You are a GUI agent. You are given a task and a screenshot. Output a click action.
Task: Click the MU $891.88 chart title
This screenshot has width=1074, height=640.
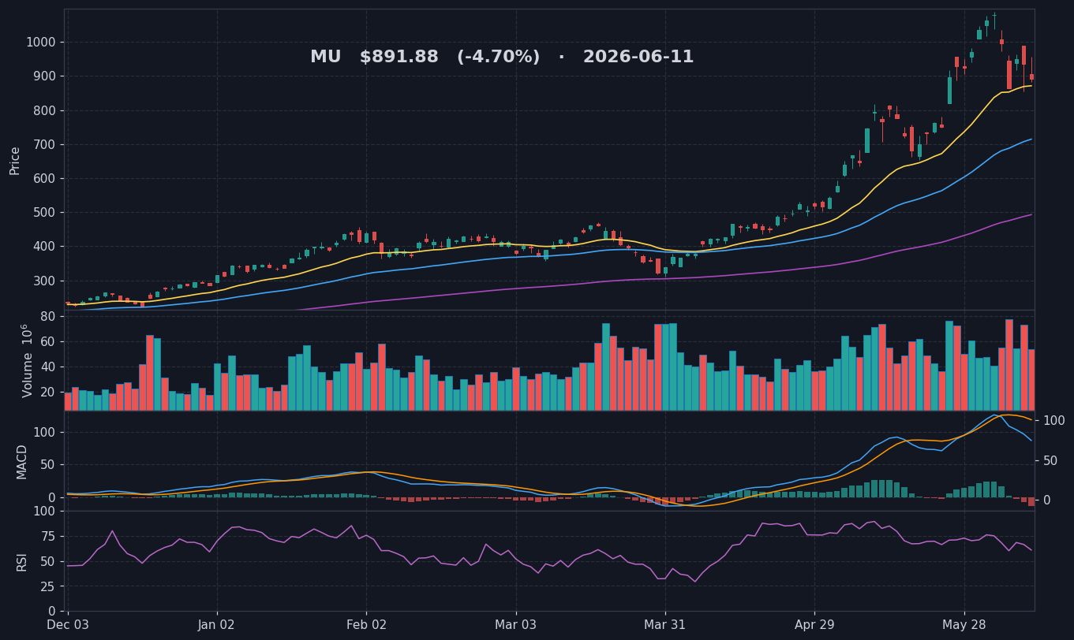502,58
